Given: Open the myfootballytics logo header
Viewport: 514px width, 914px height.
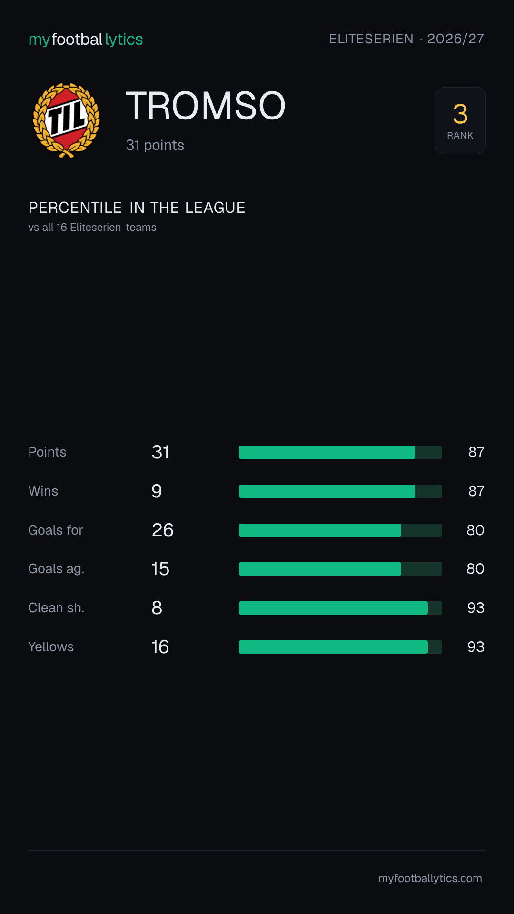Looking at the screenshot, I should 86,39.
